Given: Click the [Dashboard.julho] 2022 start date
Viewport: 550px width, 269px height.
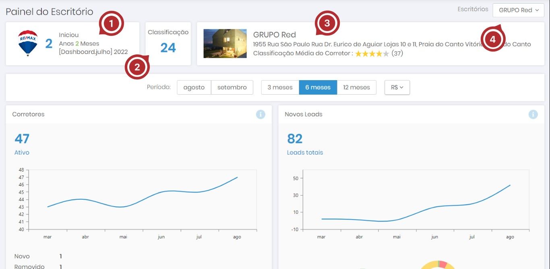Looking at the screenshot, I should click(x=93, y=52).
